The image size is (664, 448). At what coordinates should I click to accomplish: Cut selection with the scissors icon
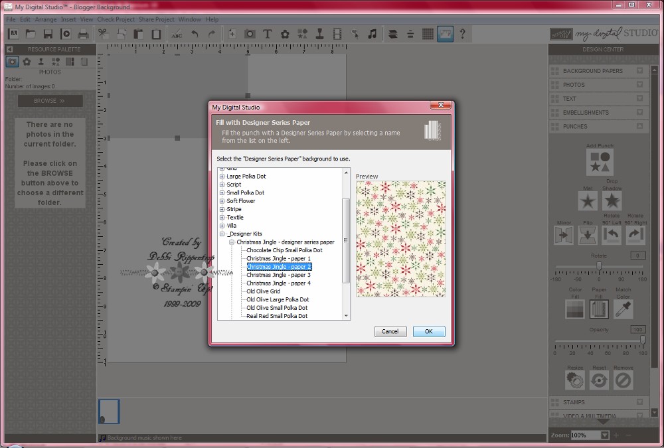pos(103,35)
